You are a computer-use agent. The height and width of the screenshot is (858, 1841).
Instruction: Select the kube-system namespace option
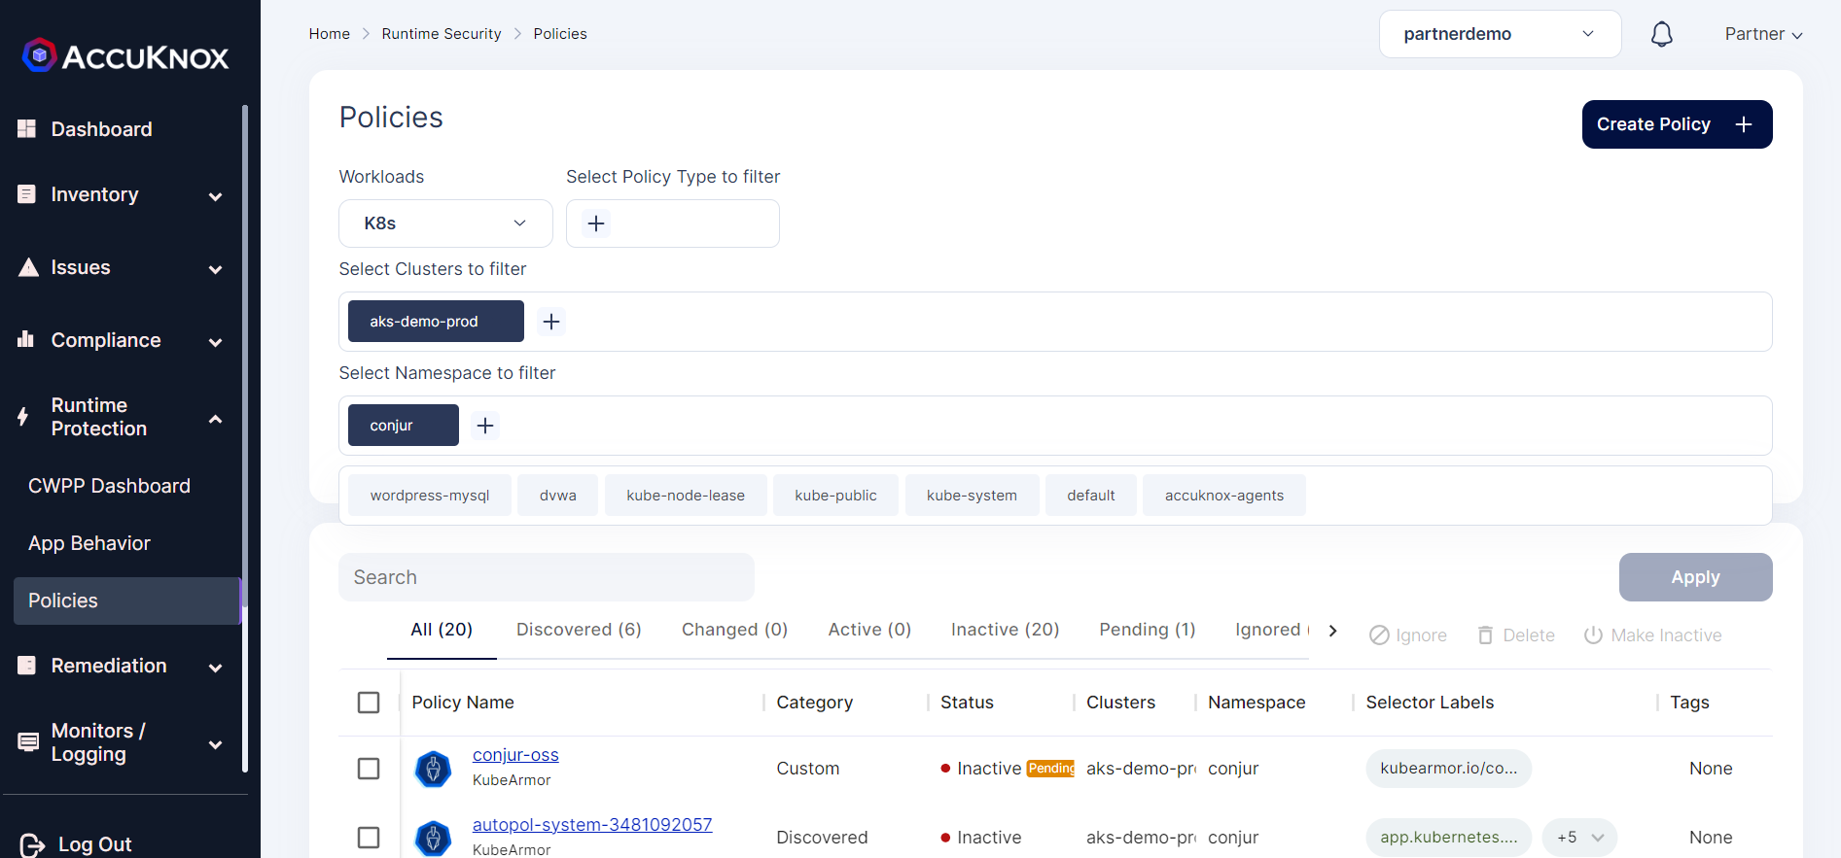tap(972, 496)
